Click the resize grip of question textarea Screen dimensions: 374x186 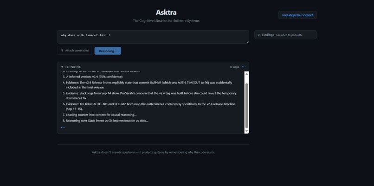click(248, 42)
